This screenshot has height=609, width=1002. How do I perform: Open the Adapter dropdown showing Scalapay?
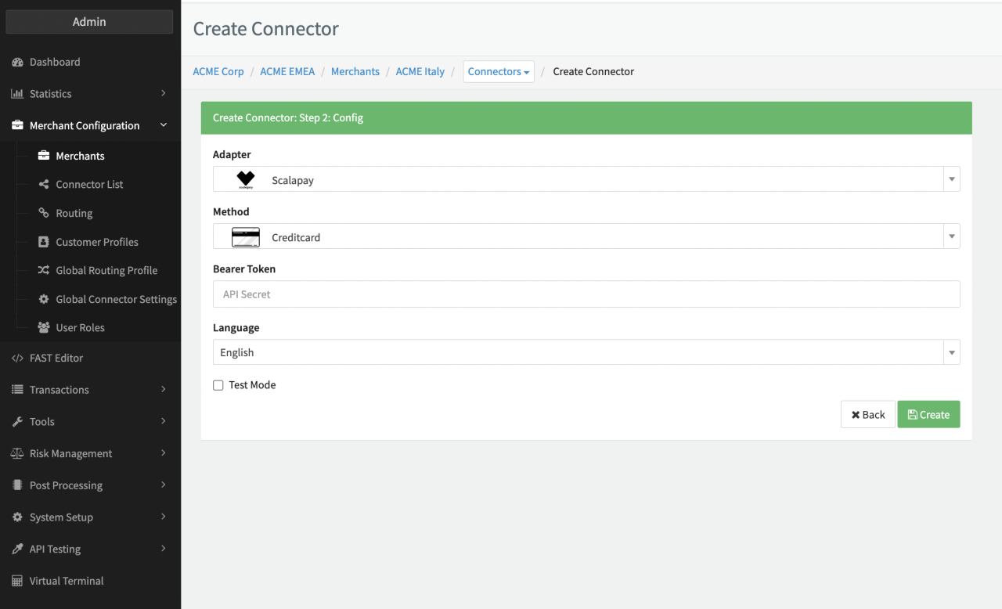pyautogui.click(x=586, y=179)
